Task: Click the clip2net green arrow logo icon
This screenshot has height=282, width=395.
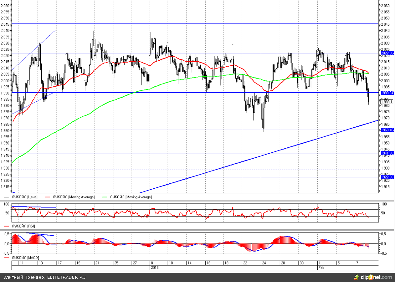Action: click(356, 277)
